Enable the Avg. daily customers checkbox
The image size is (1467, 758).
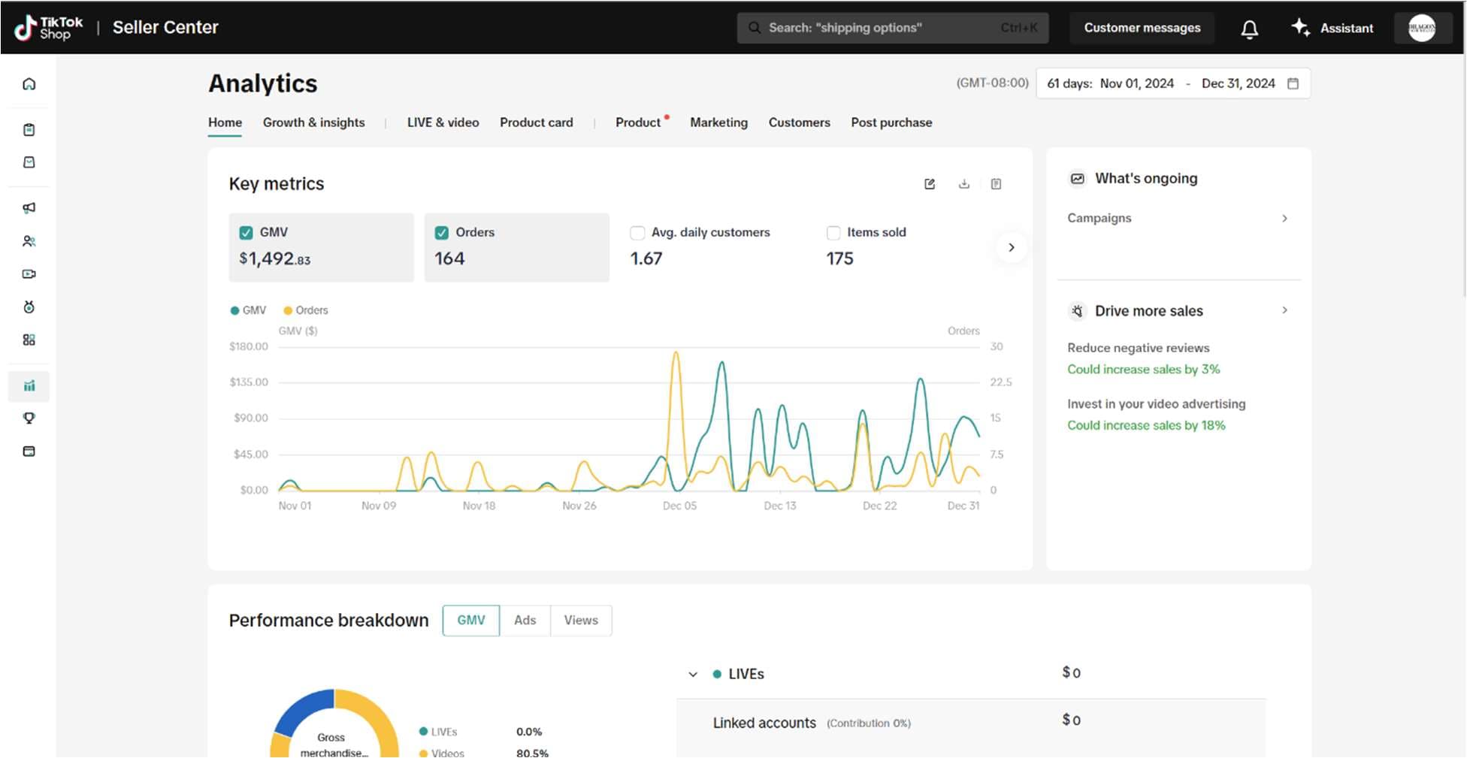(x=637, y=233)
